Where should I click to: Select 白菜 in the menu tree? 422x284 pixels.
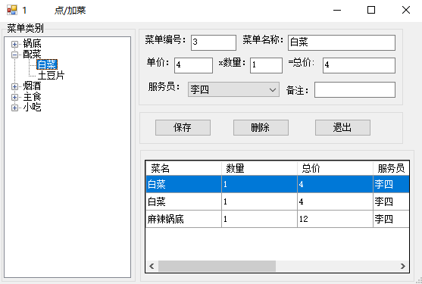point(47,64)
